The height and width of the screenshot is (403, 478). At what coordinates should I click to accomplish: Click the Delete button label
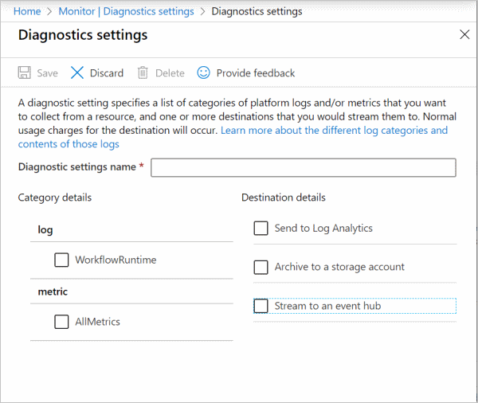[x=170, y=73]
